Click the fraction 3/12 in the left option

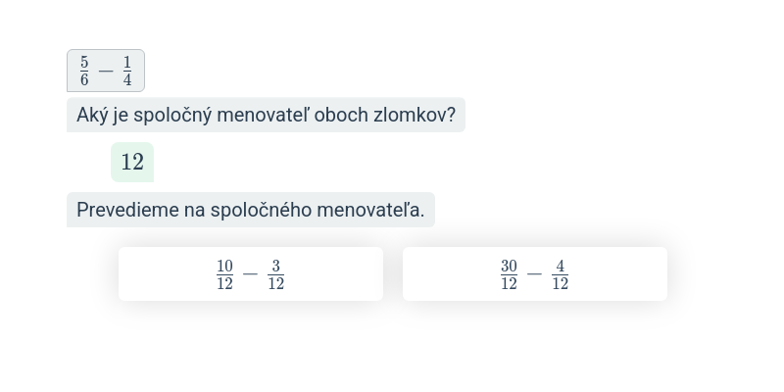pyautogui.click(x=276, y=274)
